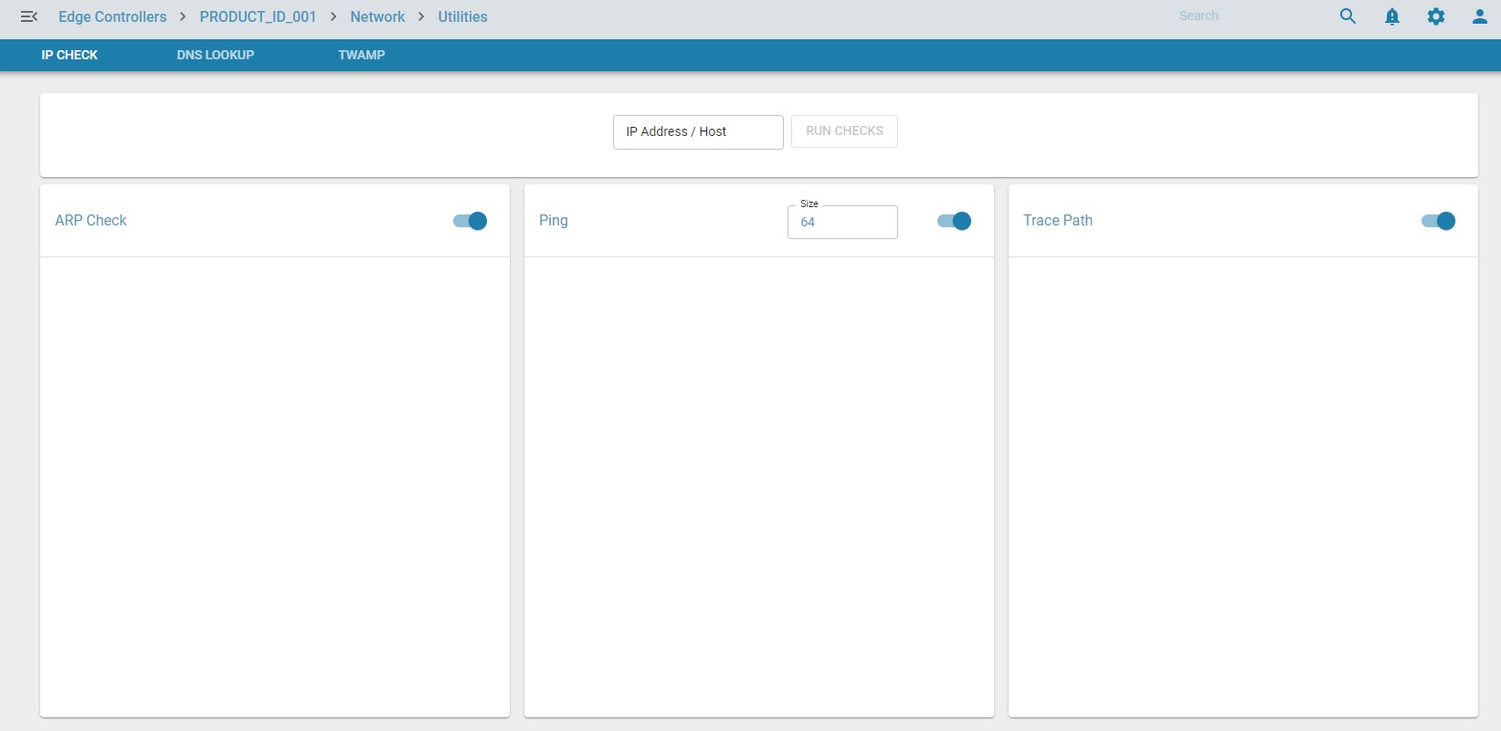Click the Ping Size input box
The image size is (1501, 731).
pyautogui.click(x=842, y=222)
